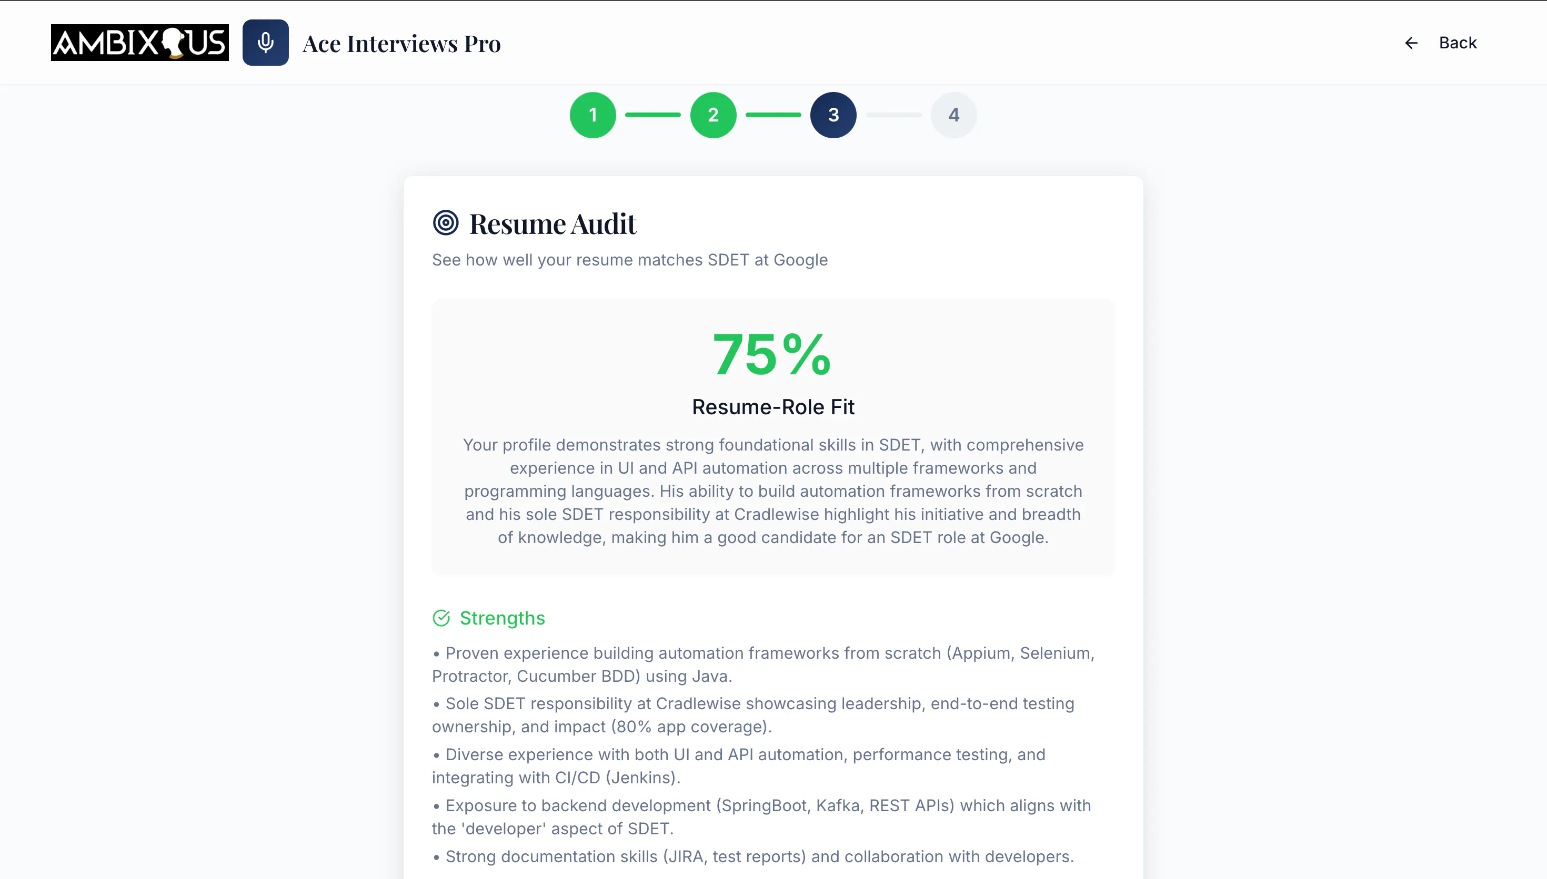Click the Ambixous logo

(139, 43)
